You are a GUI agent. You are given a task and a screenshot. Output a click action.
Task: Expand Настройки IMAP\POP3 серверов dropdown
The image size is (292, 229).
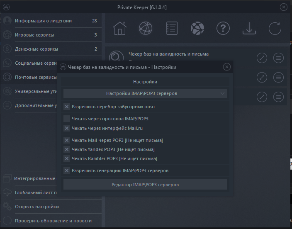(x=145, y=93)
